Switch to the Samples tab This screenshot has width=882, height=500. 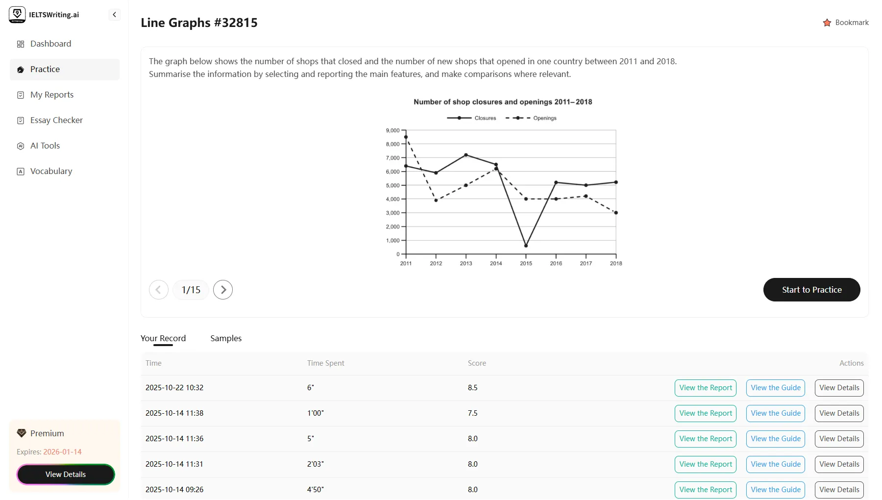point(225,338)
